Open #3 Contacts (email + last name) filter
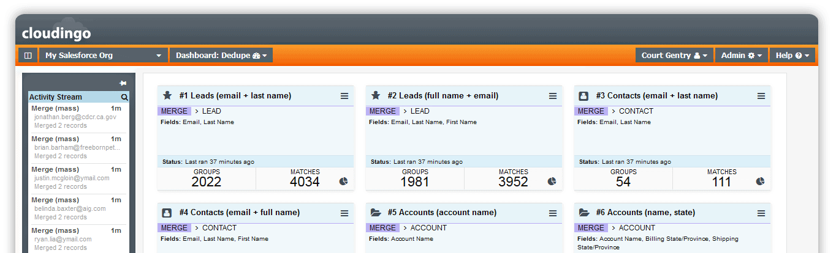This screenshot has width=836, height=253. 657,96
